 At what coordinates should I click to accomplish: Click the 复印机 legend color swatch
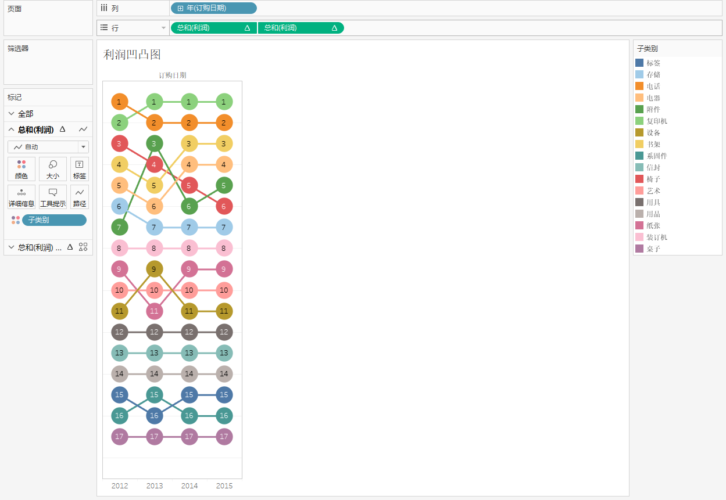tap(639, 121)
